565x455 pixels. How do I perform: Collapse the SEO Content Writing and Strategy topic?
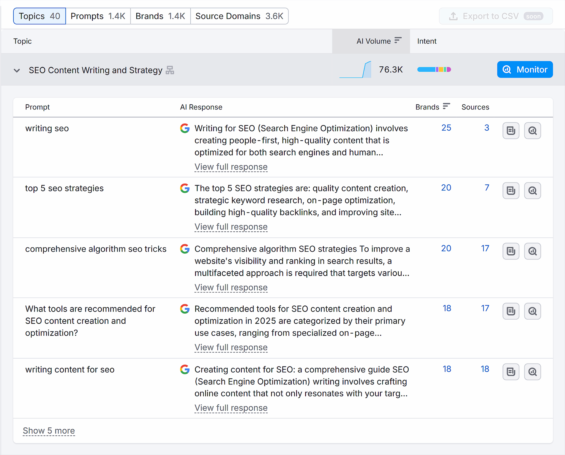17,70
